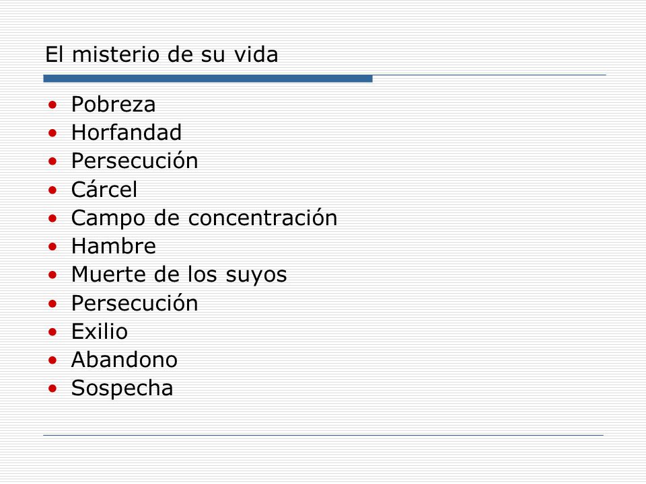Click the red bullet dot beside Hambre

tap(52, 247)
